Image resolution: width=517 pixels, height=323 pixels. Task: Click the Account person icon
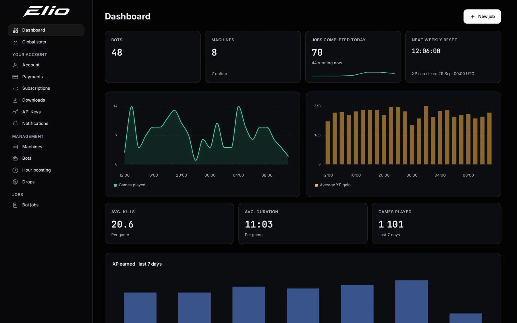click(x=15, y=65)
